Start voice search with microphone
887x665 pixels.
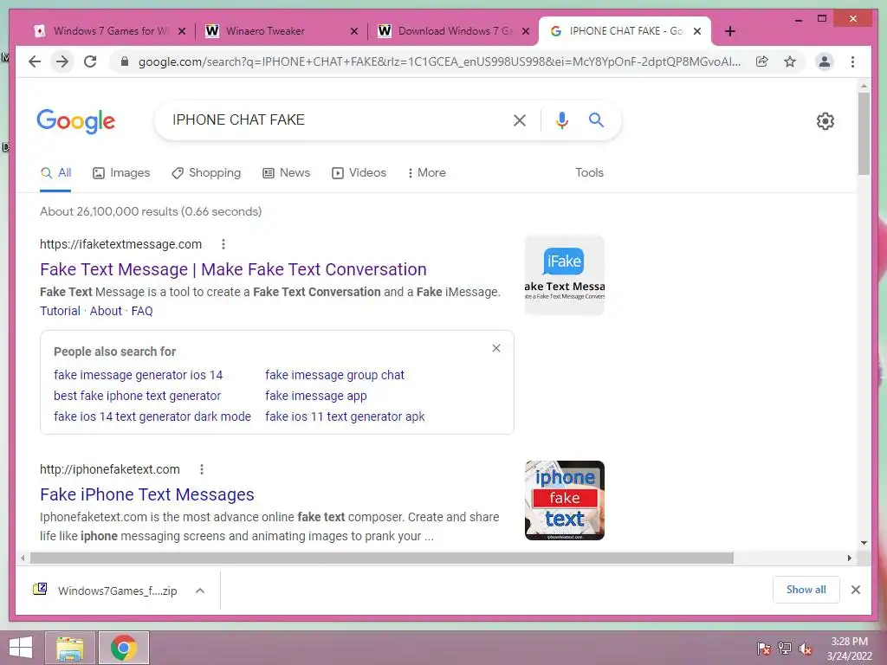(x=561, y=119)
